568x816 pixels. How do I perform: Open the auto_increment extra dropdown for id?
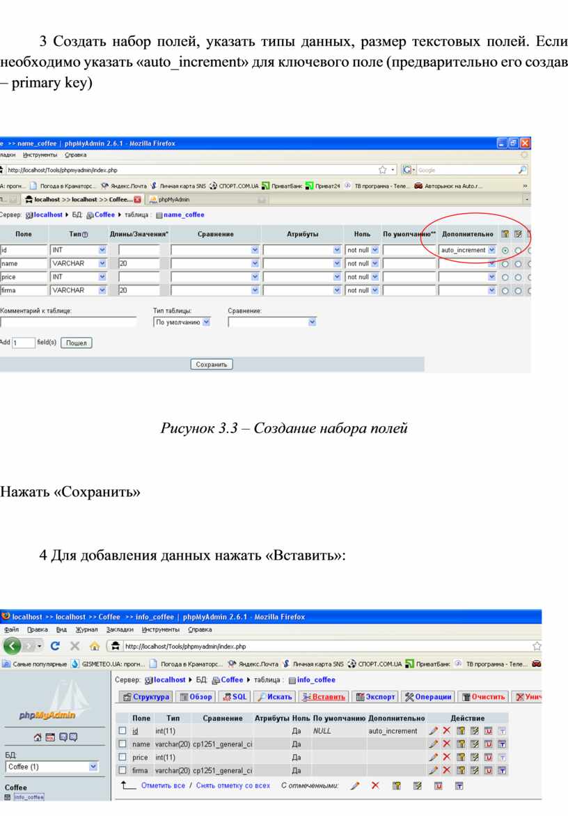tap(491, 250)
